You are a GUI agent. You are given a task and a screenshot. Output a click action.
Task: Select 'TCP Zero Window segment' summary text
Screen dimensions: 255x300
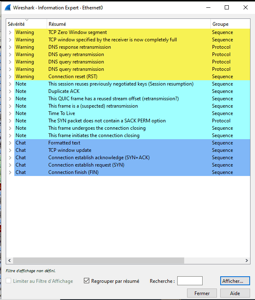[x=77, y=32]
